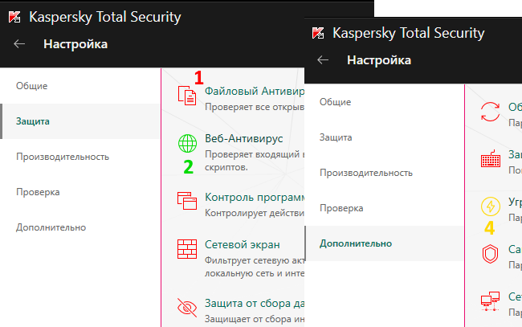Image resolution: width=522 pixels, height=327 pixels.
Task: Click the Файловый Антивирус document icon
Action: (x=187, y=96)
